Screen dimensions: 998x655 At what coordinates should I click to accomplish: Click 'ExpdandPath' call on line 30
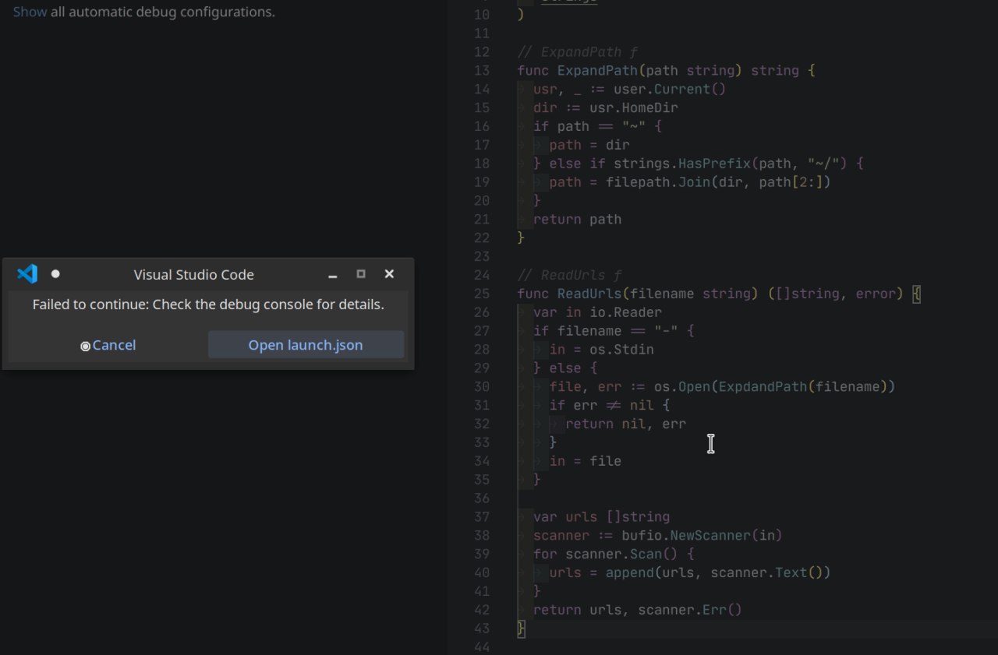coord(763,386)
